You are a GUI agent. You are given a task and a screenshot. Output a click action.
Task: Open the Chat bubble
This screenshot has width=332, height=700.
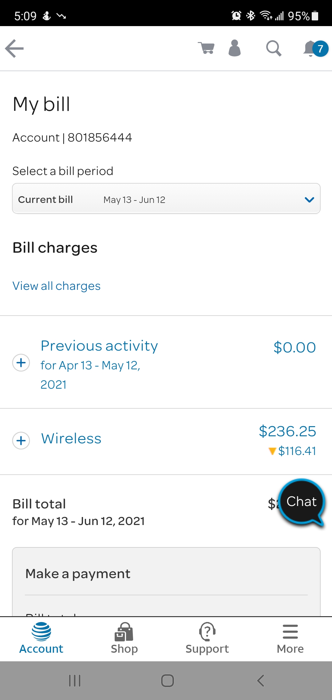[301, 502]
